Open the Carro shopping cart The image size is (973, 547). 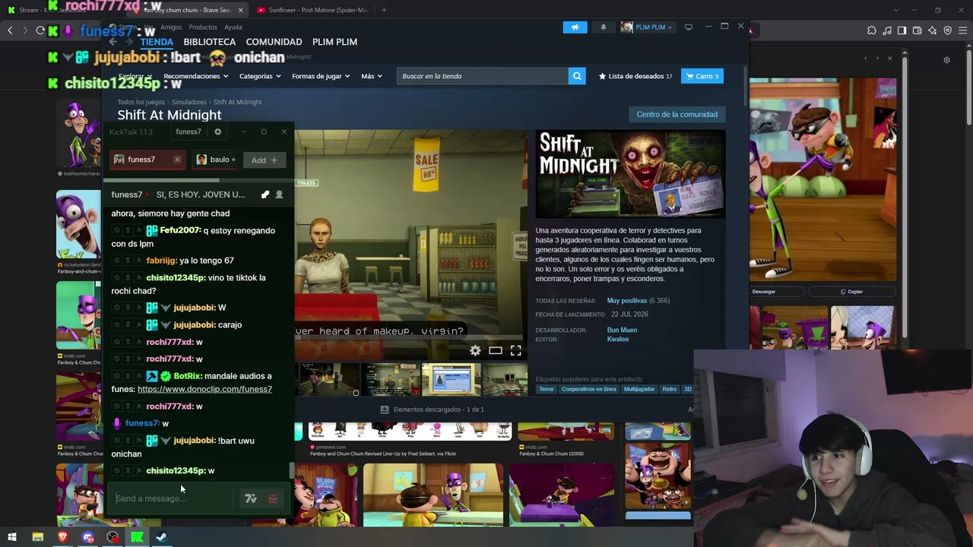[x=702, y=76]
